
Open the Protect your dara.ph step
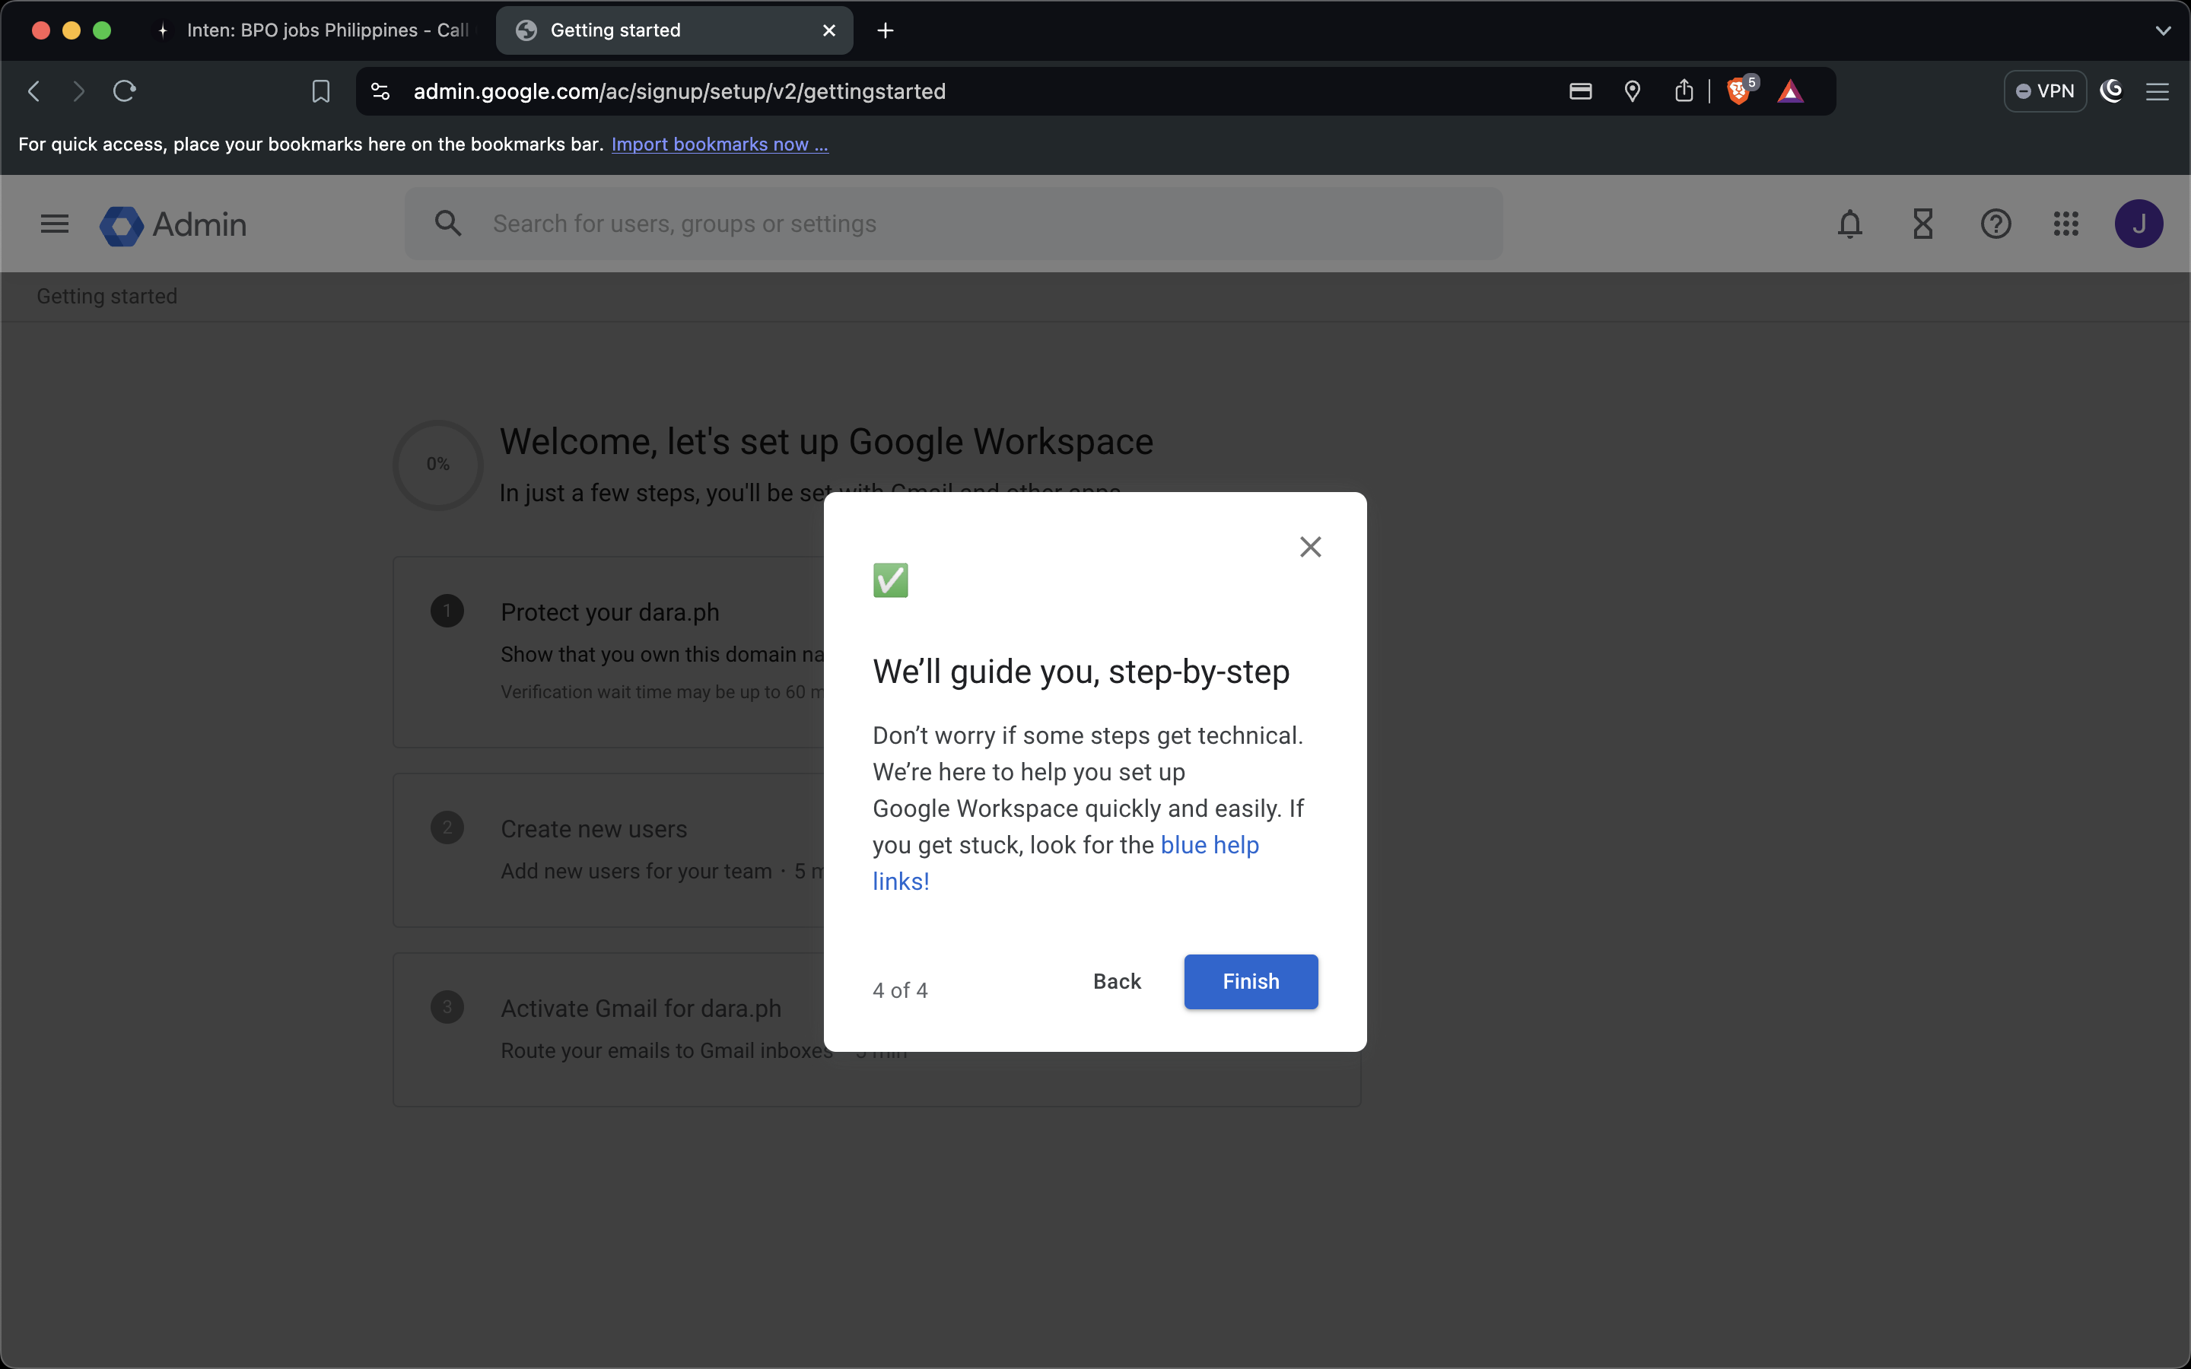point(610,613)
